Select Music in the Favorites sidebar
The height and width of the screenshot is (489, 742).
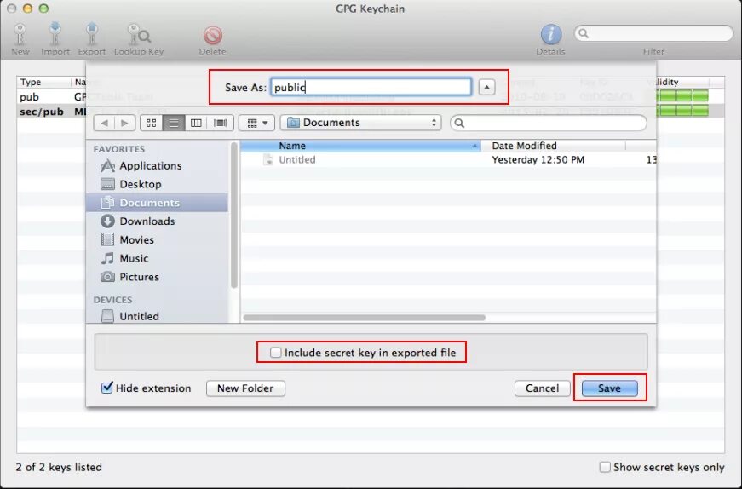157,258
